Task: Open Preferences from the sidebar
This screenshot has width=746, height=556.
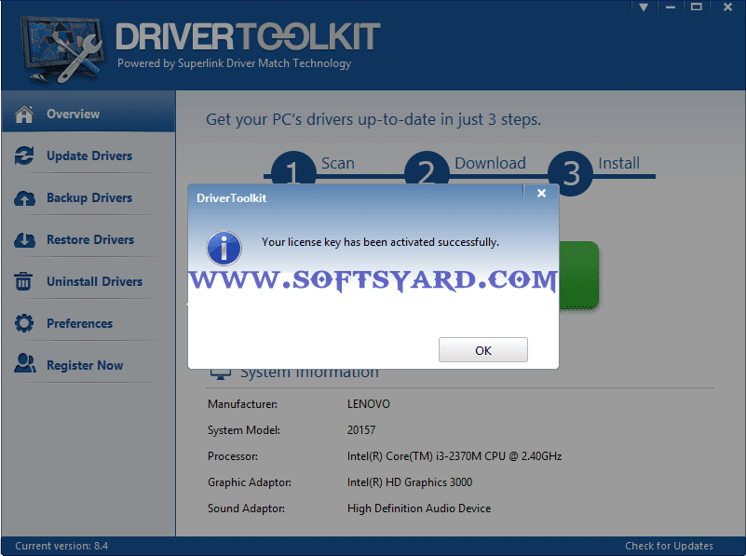Action: click(88, 323)
